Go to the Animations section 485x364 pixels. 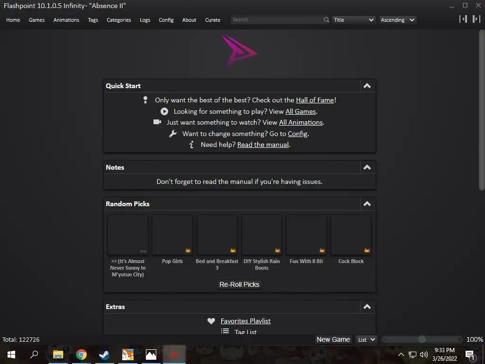pos(66,20)
